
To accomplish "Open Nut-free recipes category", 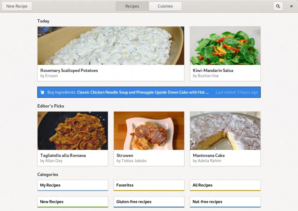I will [225, 202].
